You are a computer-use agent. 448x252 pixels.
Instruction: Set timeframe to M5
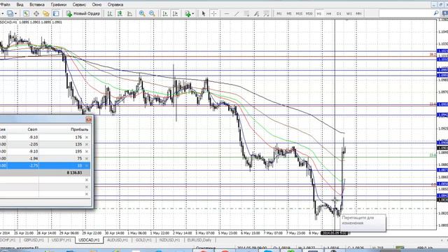(289, 13)
